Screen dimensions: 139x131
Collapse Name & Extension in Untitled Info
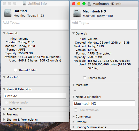point(4,89)
